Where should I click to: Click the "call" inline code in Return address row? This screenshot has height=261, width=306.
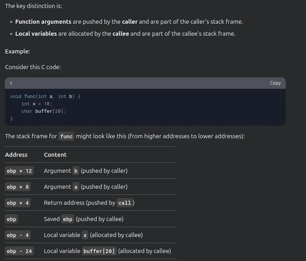pos(125,203)
